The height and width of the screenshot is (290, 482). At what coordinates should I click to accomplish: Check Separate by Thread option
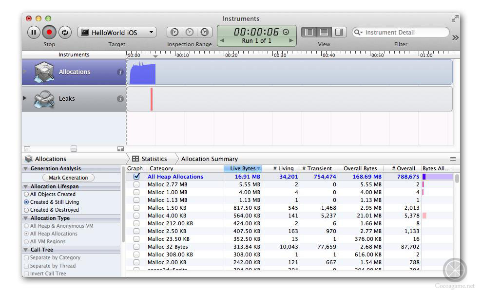(26, 266)
